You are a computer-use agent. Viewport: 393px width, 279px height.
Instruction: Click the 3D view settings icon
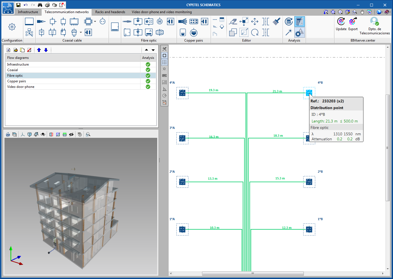pyautogui.click(x=80, y=134)
